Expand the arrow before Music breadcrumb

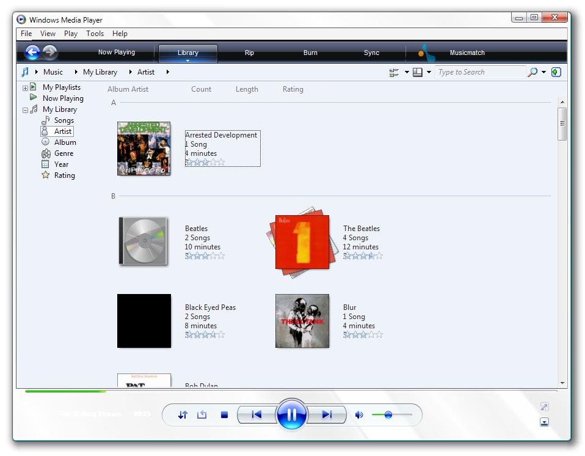pos(36,72)
